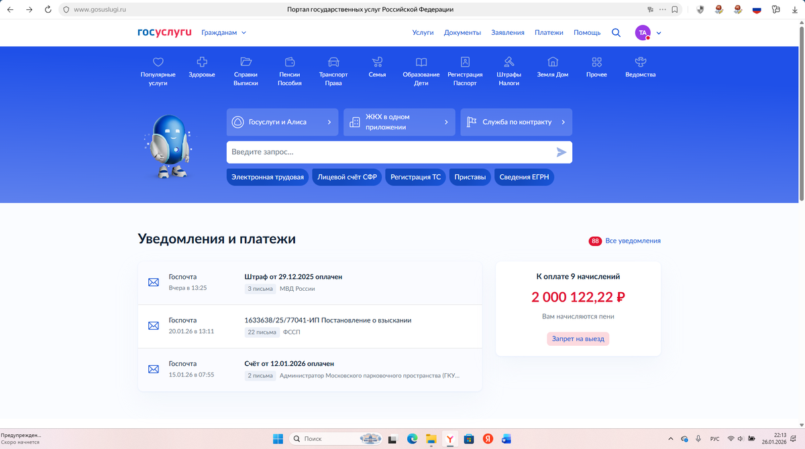805x449 pixels.
Task: Open the Популярные услуги heart icon
Action: 158,62
